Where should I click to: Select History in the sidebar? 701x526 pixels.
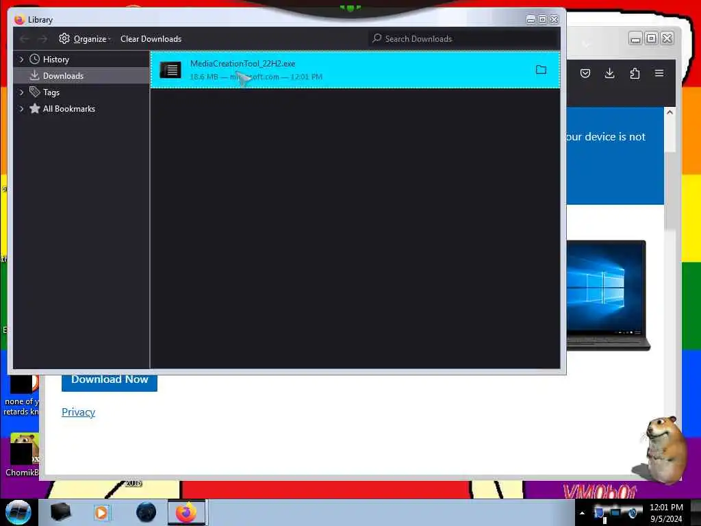pos(56,60)
